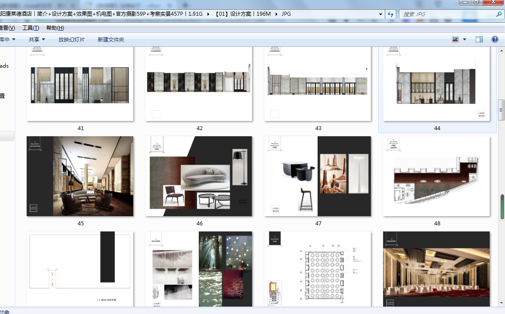Open the 工具(T) menu

point(31,28)
